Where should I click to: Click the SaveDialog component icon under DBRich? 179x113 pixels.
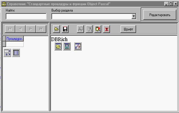click(x=67, y=47)
